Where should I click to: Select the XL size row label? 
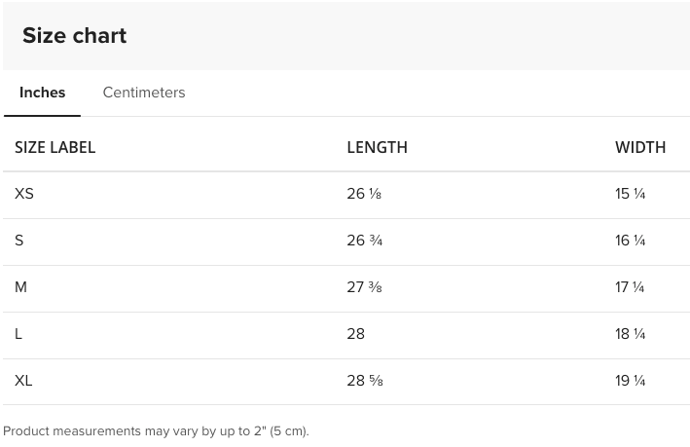coord(24,381)
